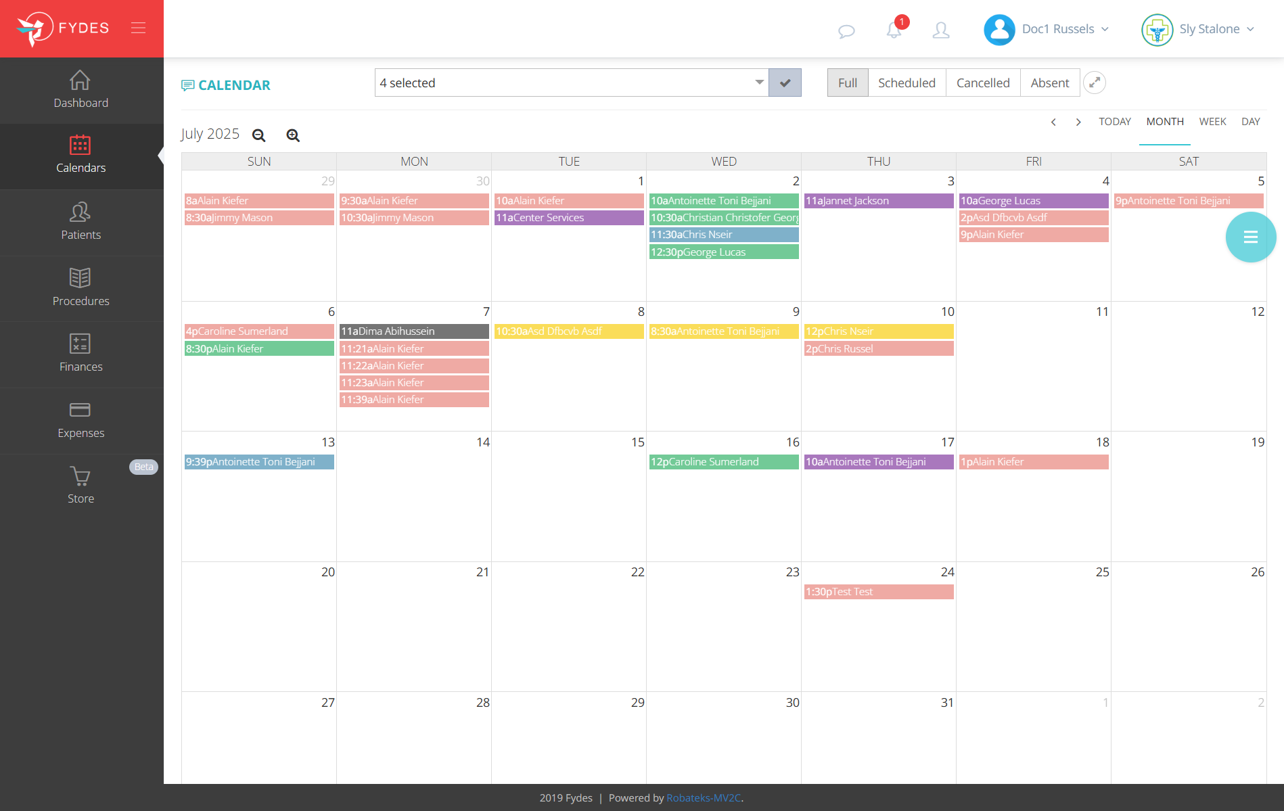Open the Expenses section
The image size is (1284, 811).
coord(81,421)
